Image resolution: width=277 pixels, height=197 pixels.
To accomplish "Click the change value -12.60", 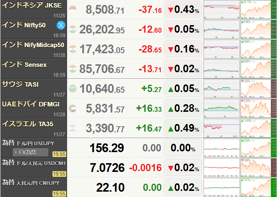I will (x=150, y=30).
